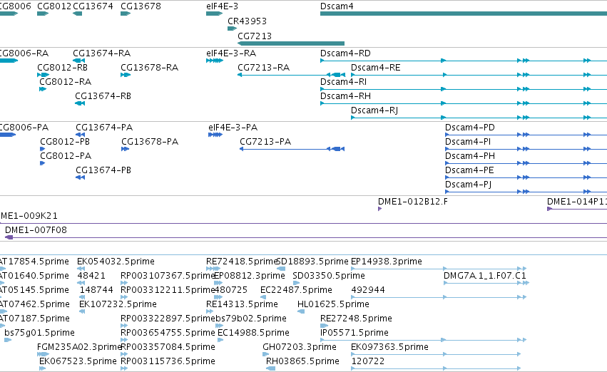This screenshot has width=607, height=372.
Task: Select the bs75g01.5prime EST label
Action: point(39,333)
